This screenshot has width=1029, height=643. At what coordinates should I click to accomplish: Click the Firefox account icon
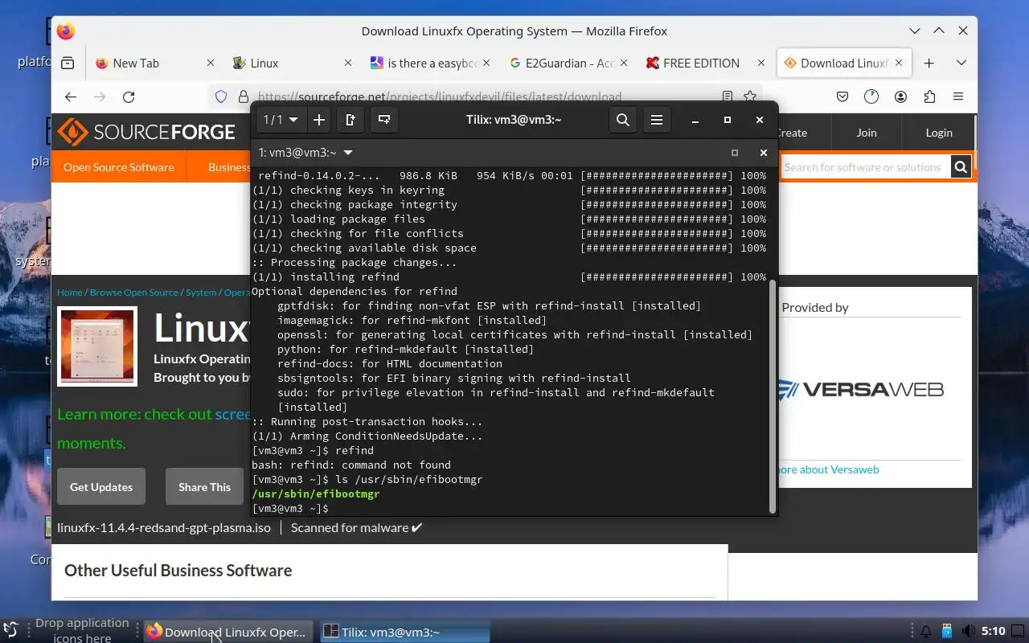pos(900,96)
